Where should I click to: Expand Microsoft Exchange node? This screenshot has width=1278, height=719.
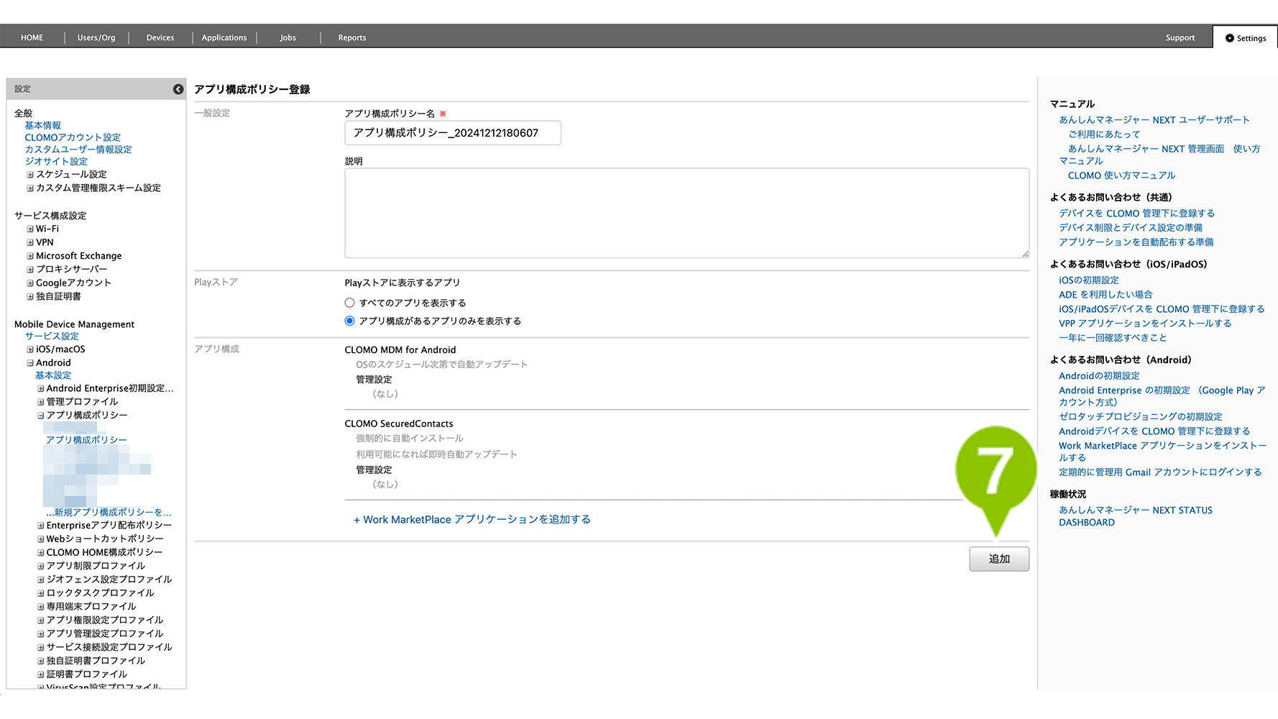coord(30,256)
